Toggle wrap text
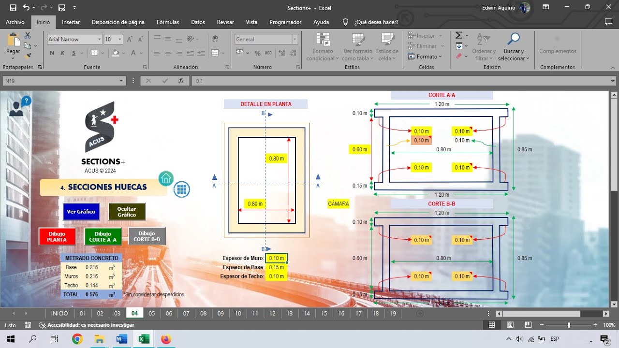Image resolution: width=619 pixels, height=348 pixels. [216, 39]
